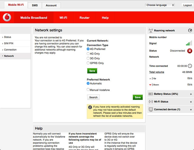Click the globe icon in Roaming network header

pos(190,31)
